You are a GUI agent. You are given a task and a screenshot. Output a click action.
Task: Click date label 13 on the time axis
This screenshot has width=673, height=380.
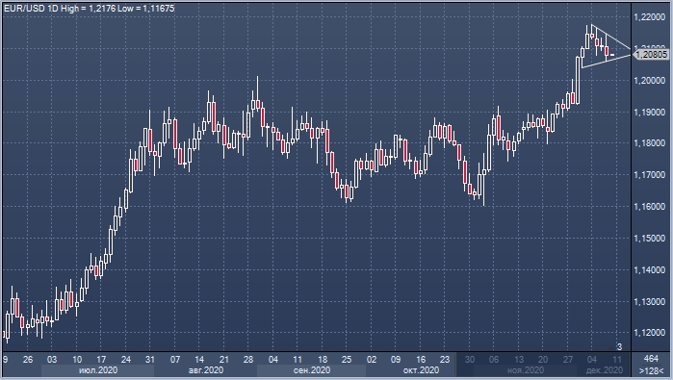(519, 360)
